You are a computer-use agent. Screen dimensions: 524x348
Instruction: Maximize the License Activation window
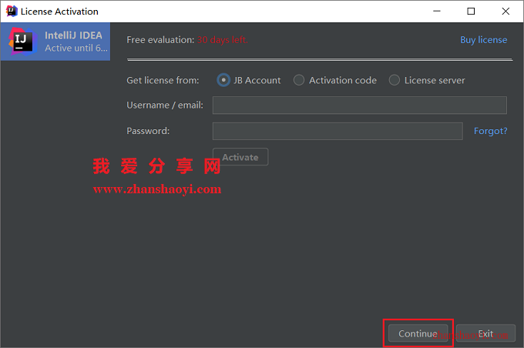click(x=471, y=11)
